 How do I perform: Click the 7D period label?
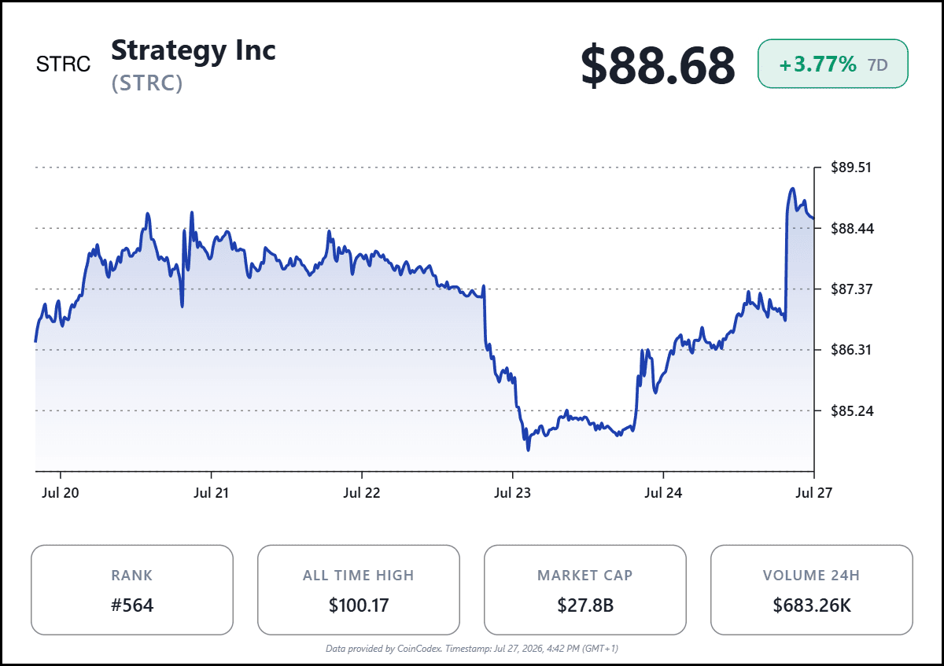coord(878,65)
